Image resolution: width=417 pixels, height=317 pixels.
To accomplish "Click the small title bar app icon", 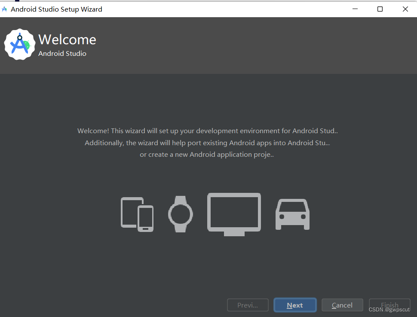I will 4,9.
